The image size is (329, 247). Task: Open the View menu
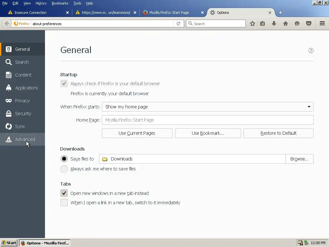pyautogui.click(x=27, y=3)
